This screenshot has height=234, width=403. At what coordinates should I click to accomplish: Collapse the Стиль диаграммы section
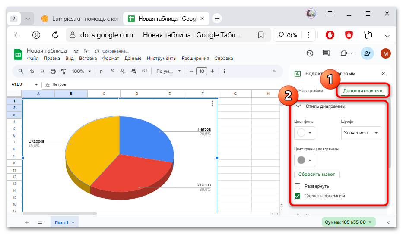(298, 106)
